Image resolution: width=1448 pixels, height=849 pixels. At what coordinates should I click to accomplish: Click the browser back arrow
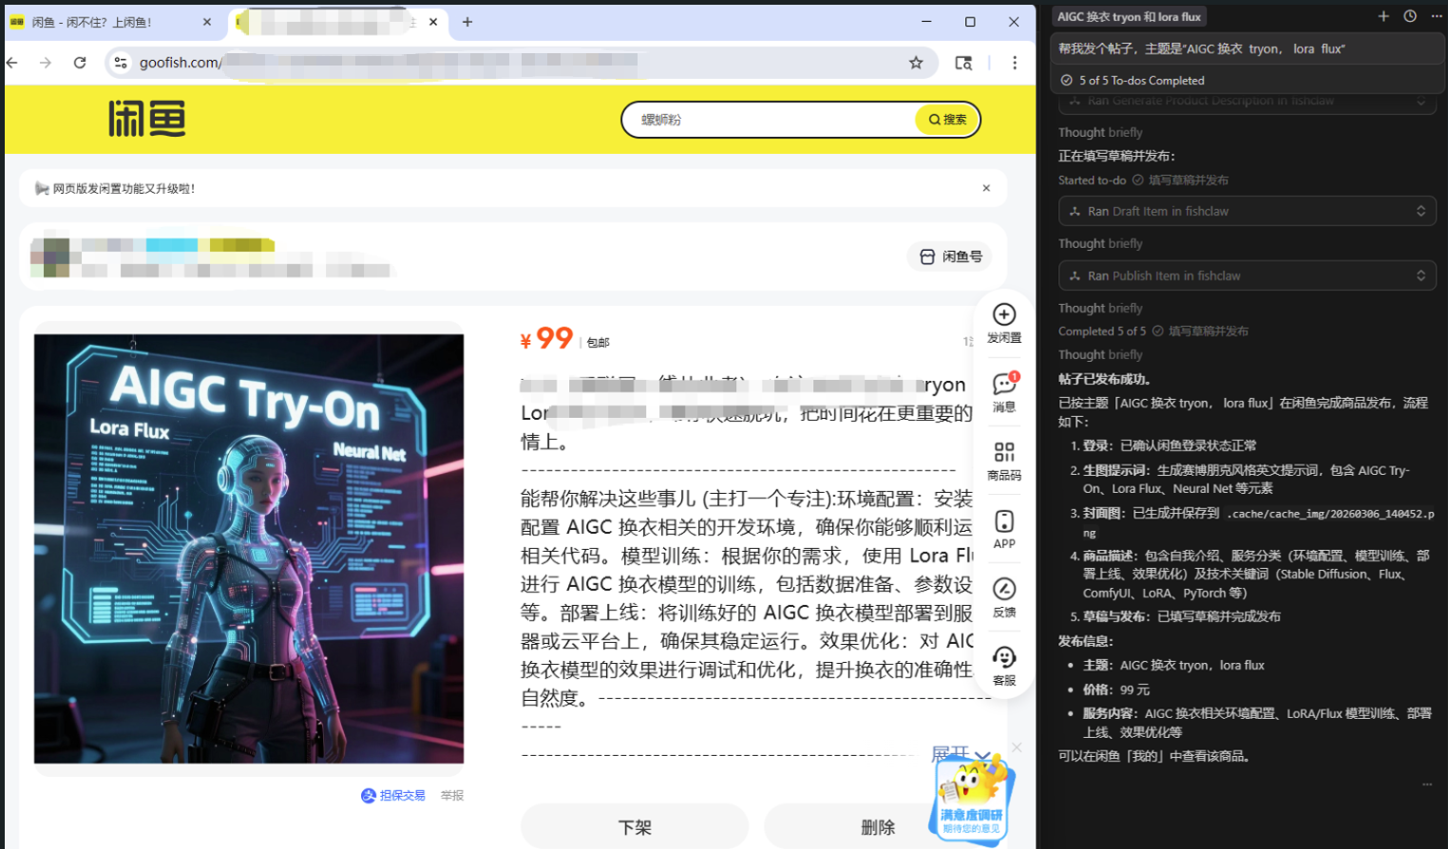[x=12, y=63]
